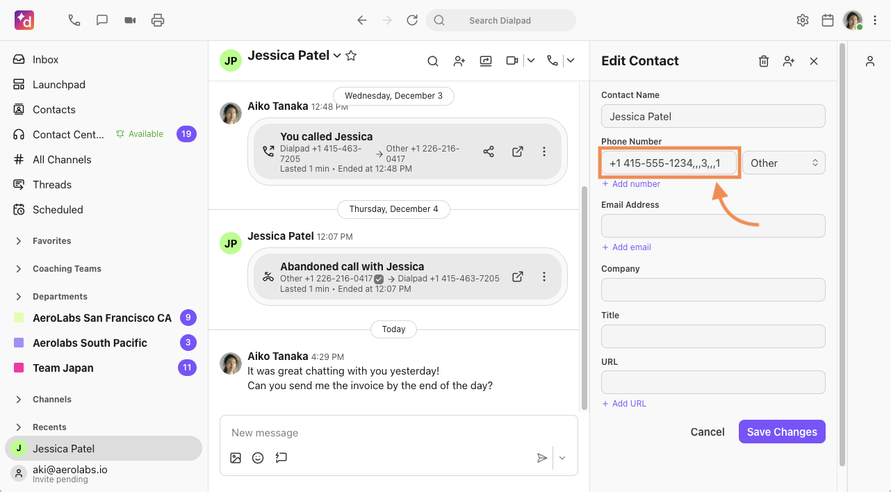Save changes to Jessica Patel's contact
Screen dimensions: 891x492
781,432
